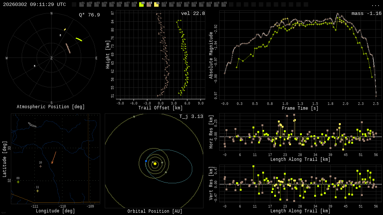Screen dimensions: 383x215
Task: Click station 10 cross marker on map
Action: (40, 166)
